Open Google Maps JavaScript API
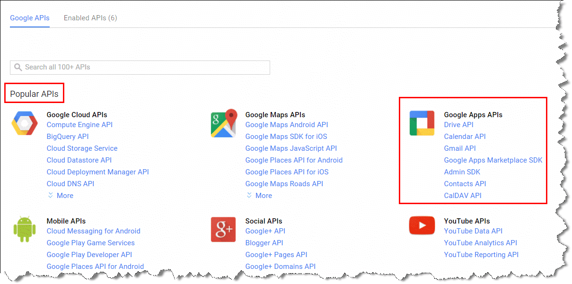 (291, 148)
